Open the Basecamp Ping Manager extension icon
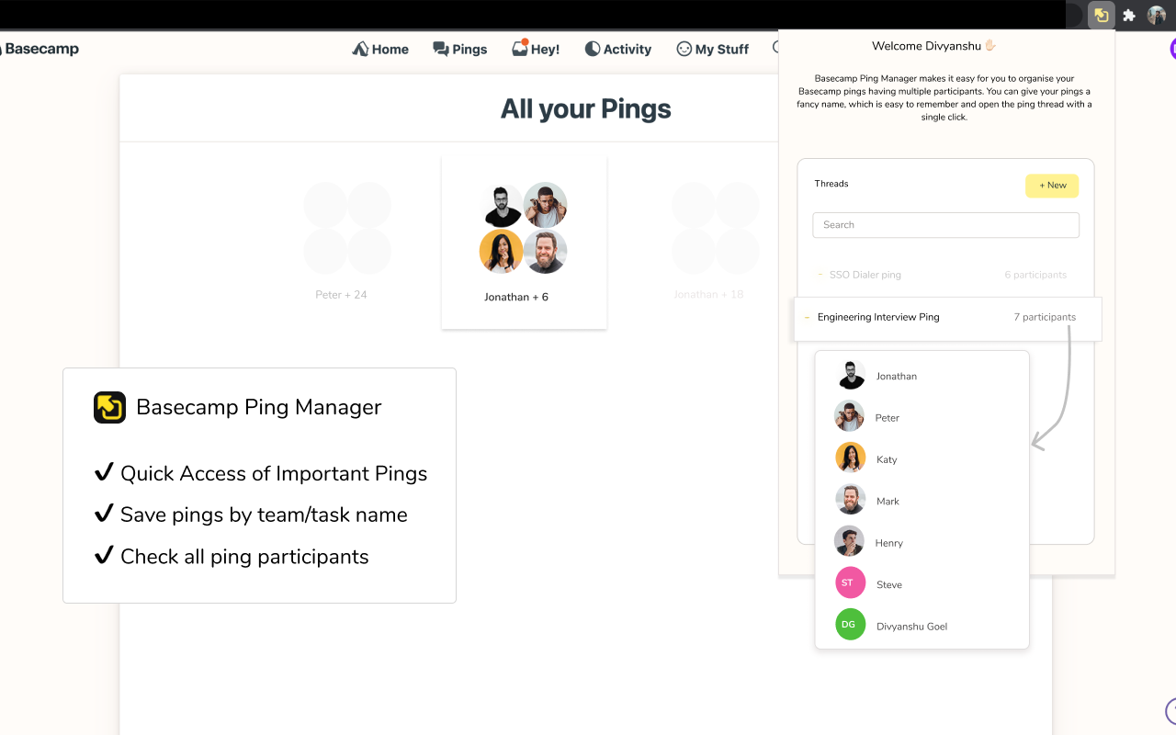The image size is (1176, 735). pos(1101,15)
